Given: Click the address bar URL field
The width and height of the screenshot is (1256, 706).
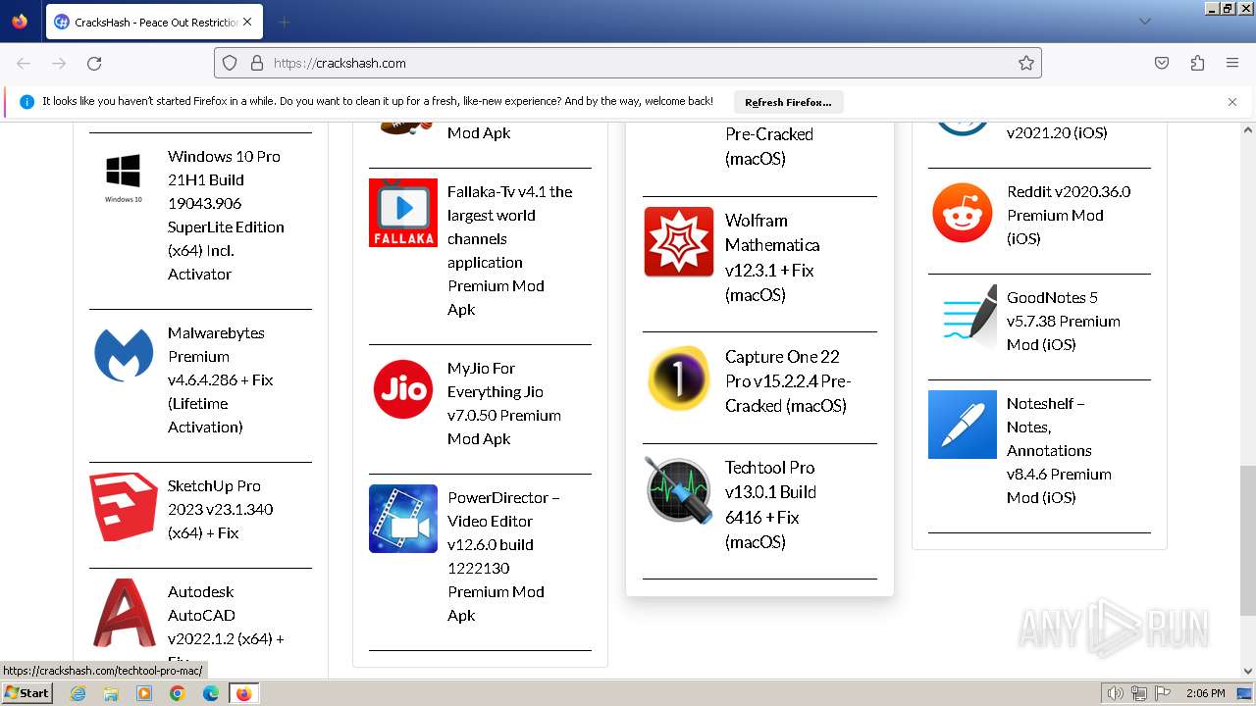Looking at the screenshot, I should pyautogui.click(x=628, y=63).
